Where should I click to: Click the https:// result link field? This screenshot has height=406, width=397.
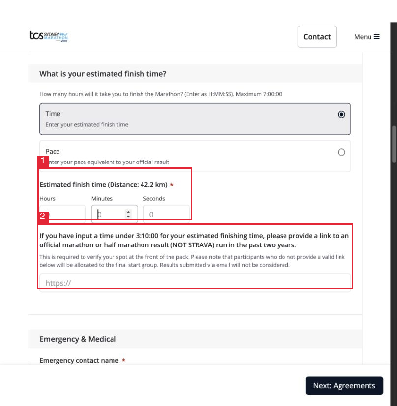[195, 283]
